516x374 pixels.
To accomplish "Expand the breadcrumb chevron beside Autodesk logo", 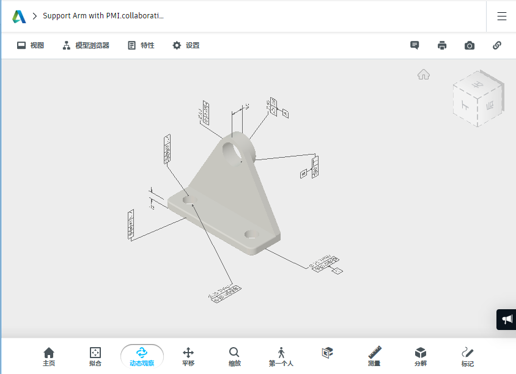I will click(x=35, y=16).
